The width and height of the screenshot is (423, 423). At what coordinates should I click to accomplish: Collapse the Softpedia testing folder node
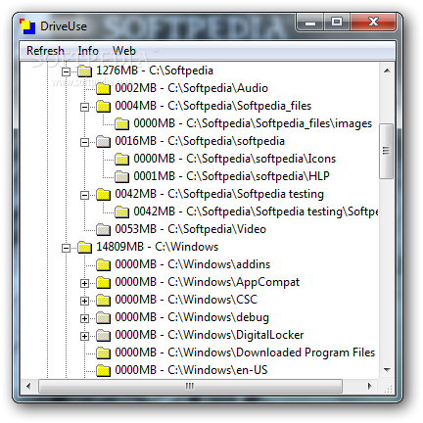(x=84, y=195)
